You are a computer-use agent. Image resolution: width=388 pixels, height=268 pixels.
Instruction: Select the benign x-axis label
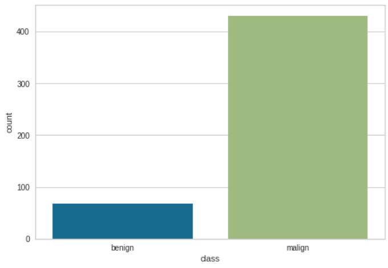coord(122,248)
